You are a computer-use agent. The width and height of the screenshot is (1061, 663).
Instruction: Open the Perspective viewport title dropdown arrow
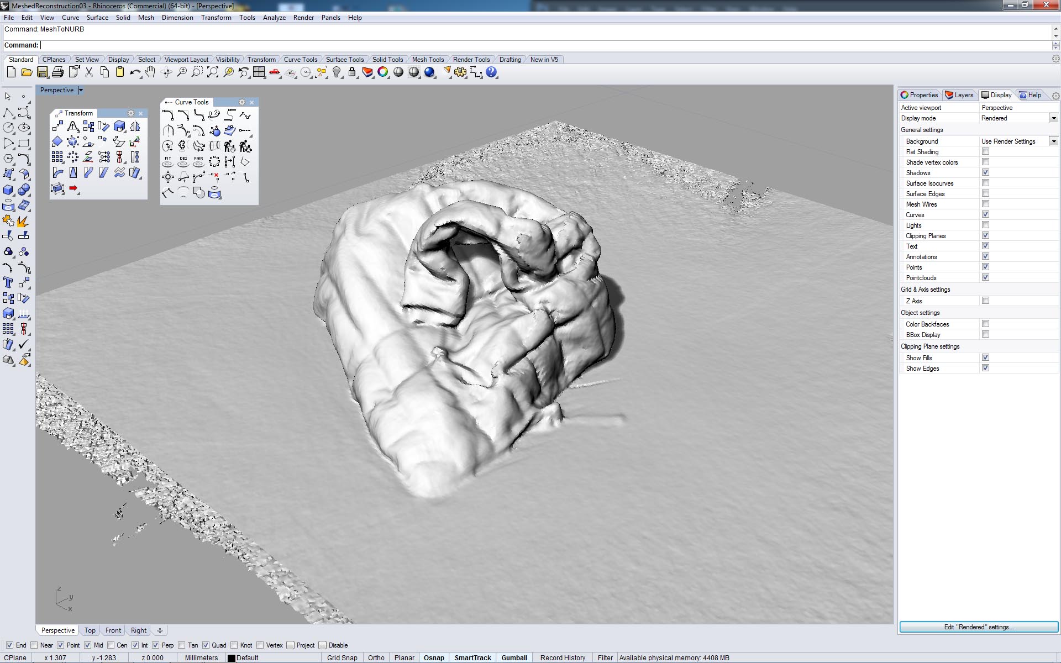click(x=81, y=90)
